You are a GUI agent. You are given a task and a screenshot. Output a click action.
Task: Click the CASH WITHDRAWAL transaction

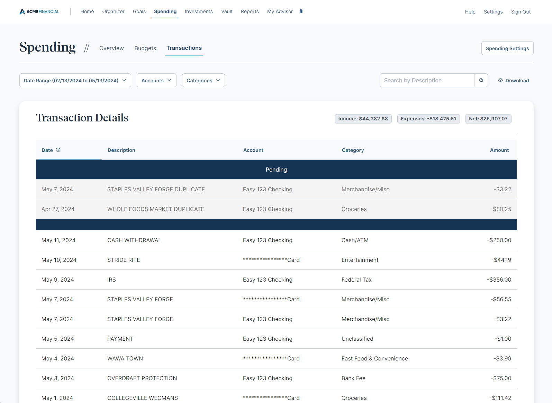(276, 240)
